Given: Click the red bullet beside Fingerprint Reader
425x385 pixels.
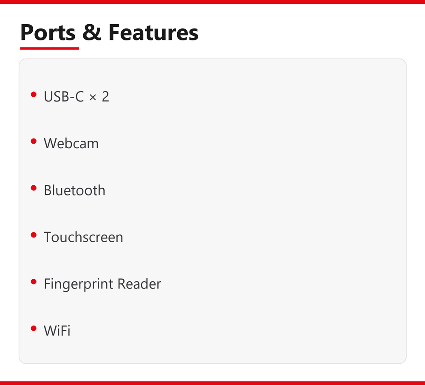Looking at the screenshot, I should coord(34,282).
